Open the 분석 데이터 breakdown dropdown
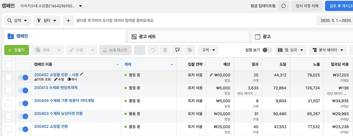 click(328, 50)
